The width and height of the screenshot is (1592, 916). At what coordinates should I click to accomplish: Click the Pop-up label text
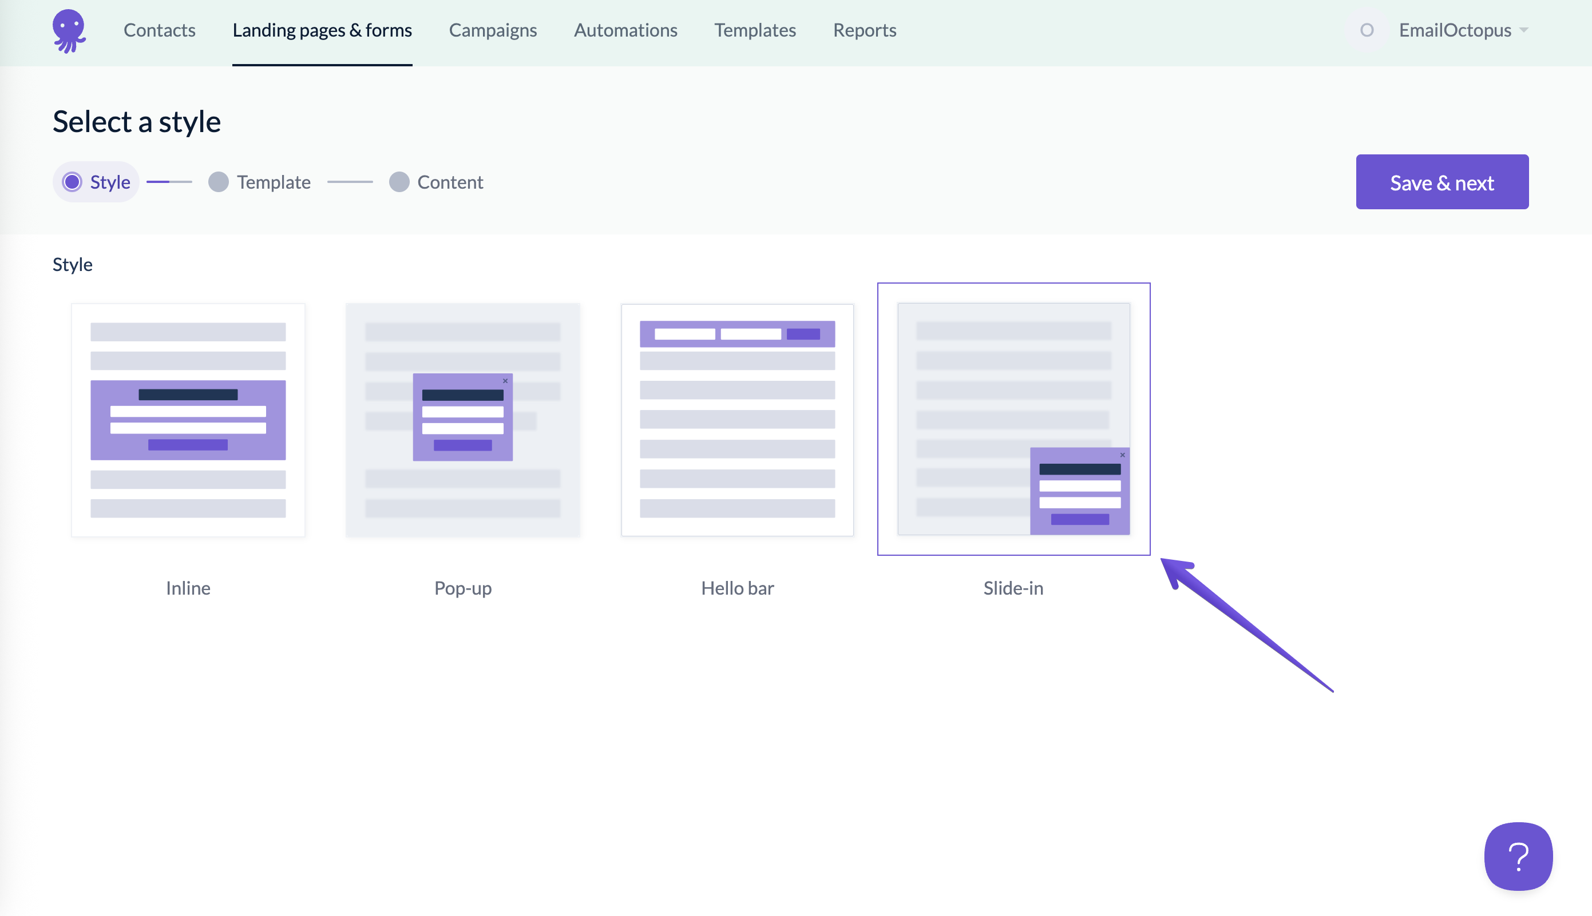463,588
